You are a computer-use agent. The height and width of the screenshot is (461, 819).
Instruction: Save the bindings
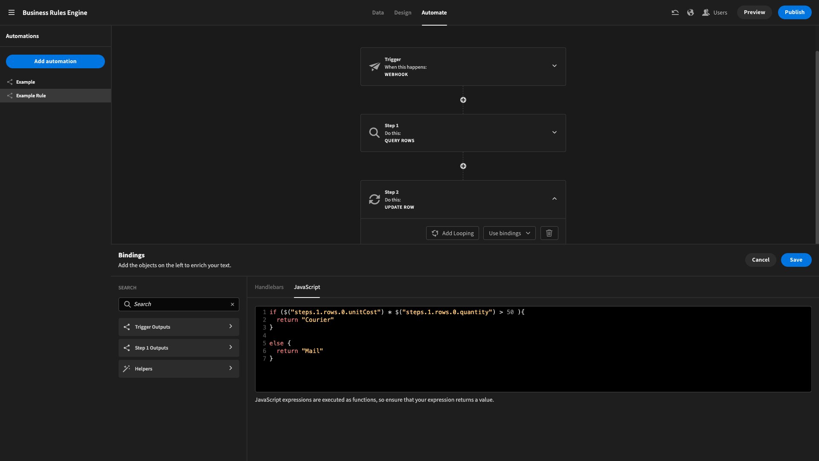[x=796, y=260]
